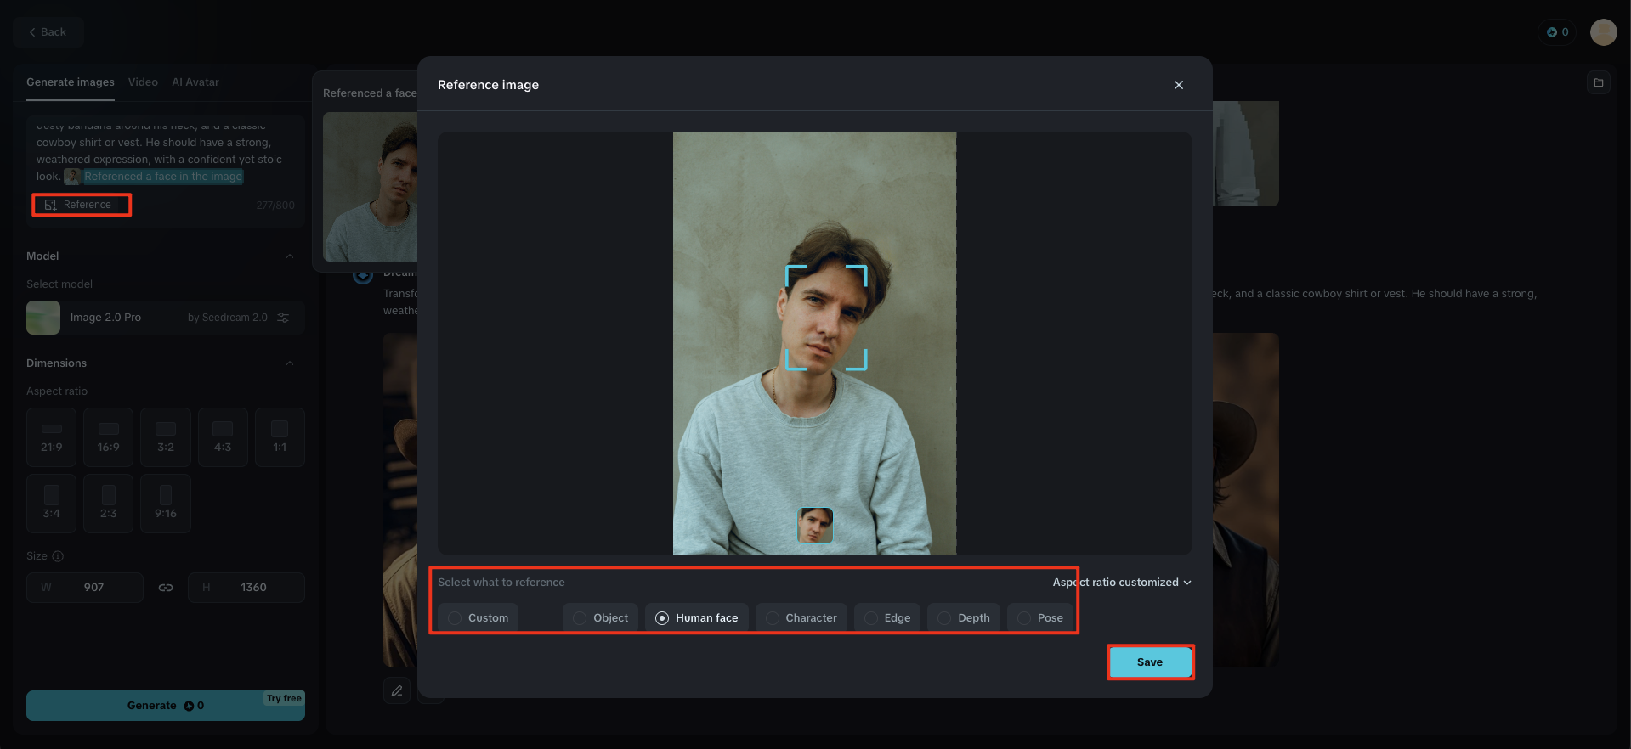This screenshot has width=1631, height=749.
Task: Show the Size info tooltip icon
Action: coord(58,556)
